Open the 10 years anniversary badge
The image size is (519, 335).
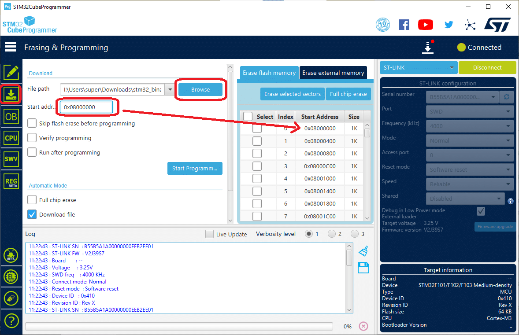click(x=382, y=25)
